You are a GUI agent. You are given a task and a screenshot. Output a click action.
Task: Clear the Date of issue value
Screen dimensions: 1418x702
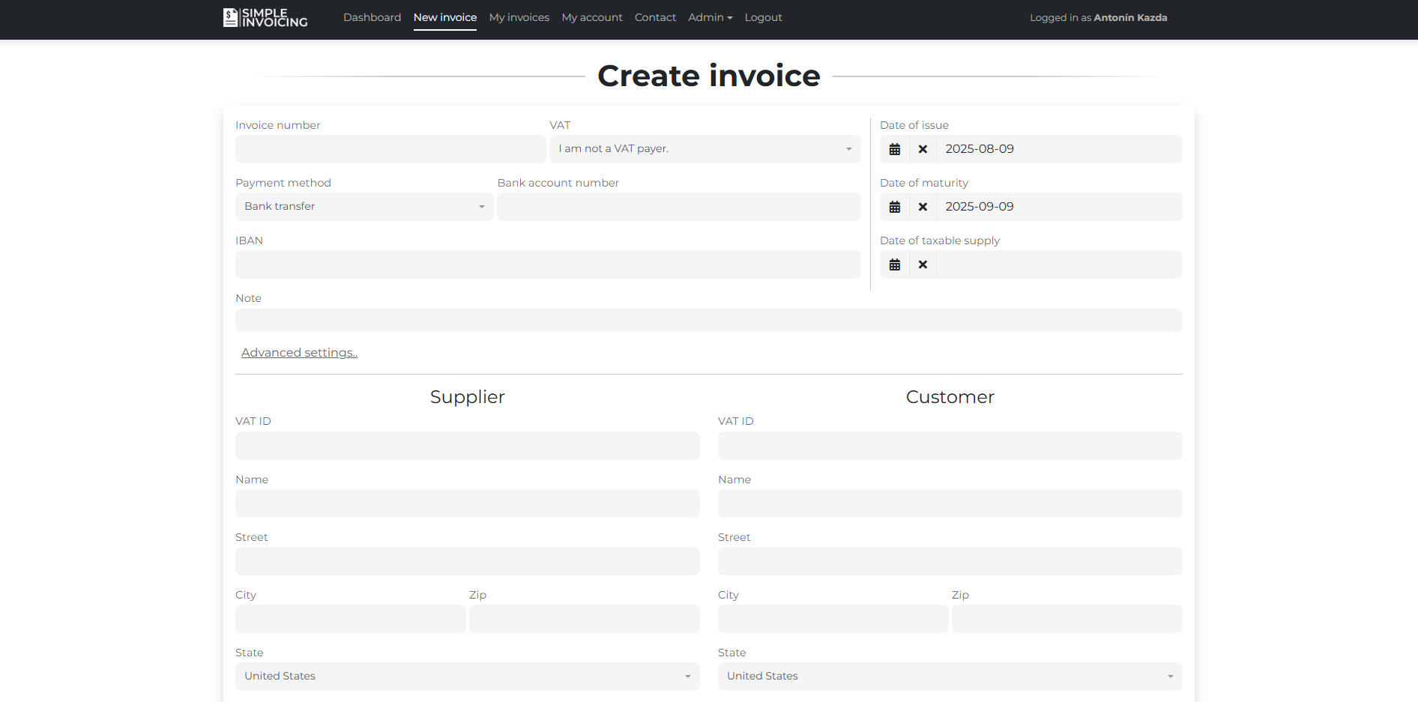pos(923,149)
